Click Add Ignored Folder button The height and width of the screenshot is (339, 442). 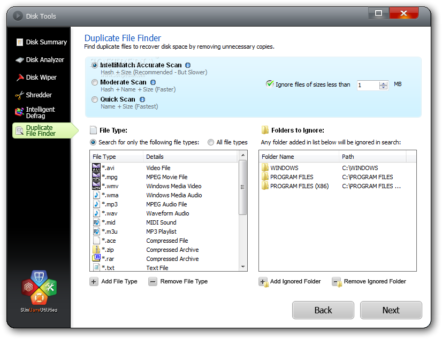290,281
